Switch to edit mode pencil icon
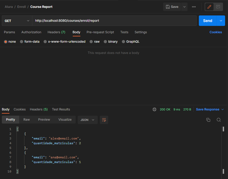The image size is (228, 179). pyautogui.click(x=209, y=7)
